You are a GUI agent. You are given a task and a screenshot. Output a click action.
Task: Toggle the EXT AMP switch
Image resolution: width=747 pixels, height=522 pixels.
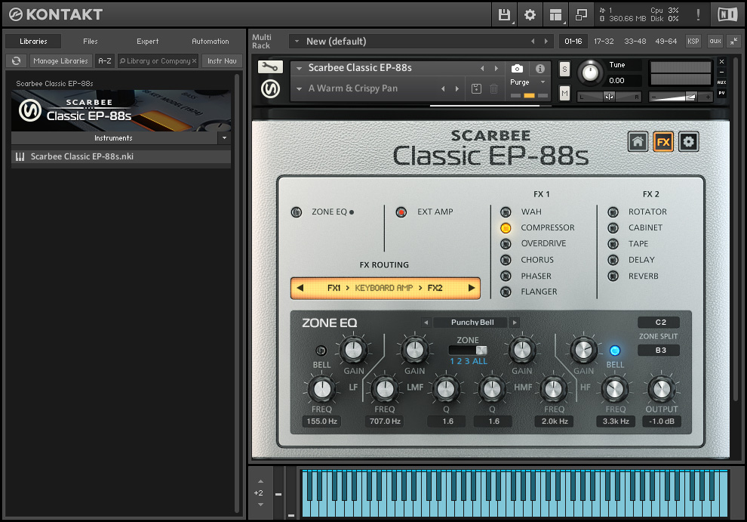[401, 212]
